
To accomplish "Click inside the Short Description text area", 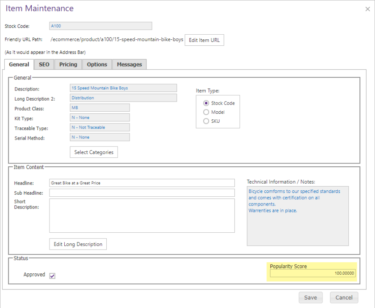I will 142,215.
